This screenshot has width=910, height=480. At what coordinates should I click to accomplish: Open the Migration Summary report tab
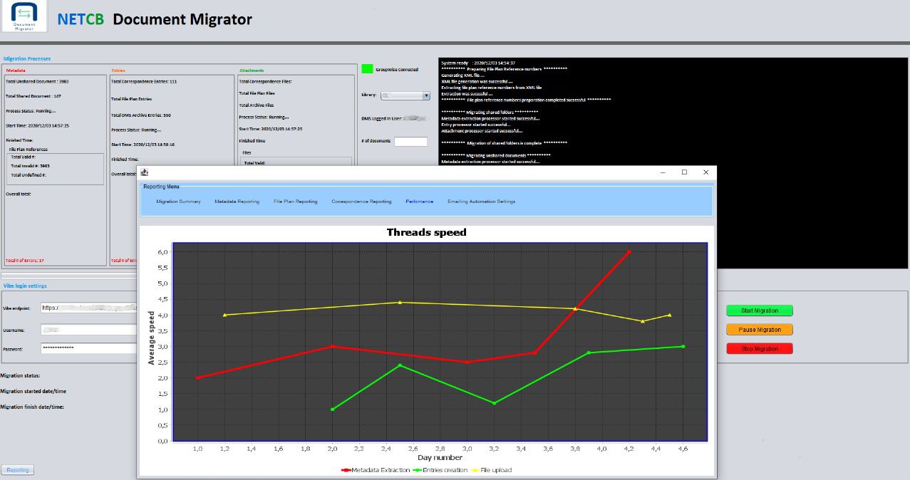click(x=178, y=202)
